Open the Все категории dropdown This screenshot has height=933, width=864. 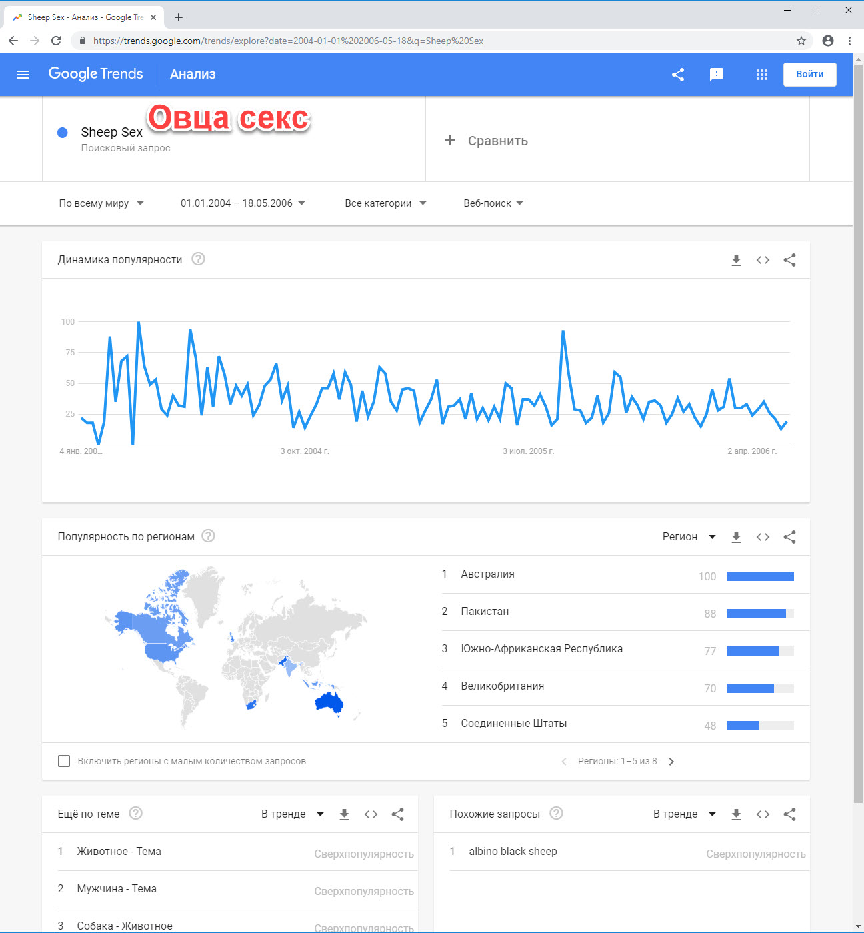click(x=385, y=203)
